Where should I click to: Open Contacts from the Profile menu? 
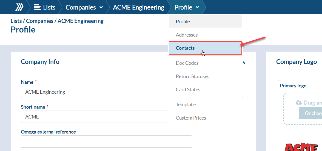point(185,48)
